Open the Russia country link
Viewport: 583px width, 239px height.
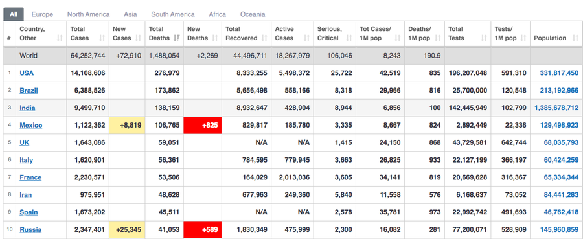coord(30,230)
